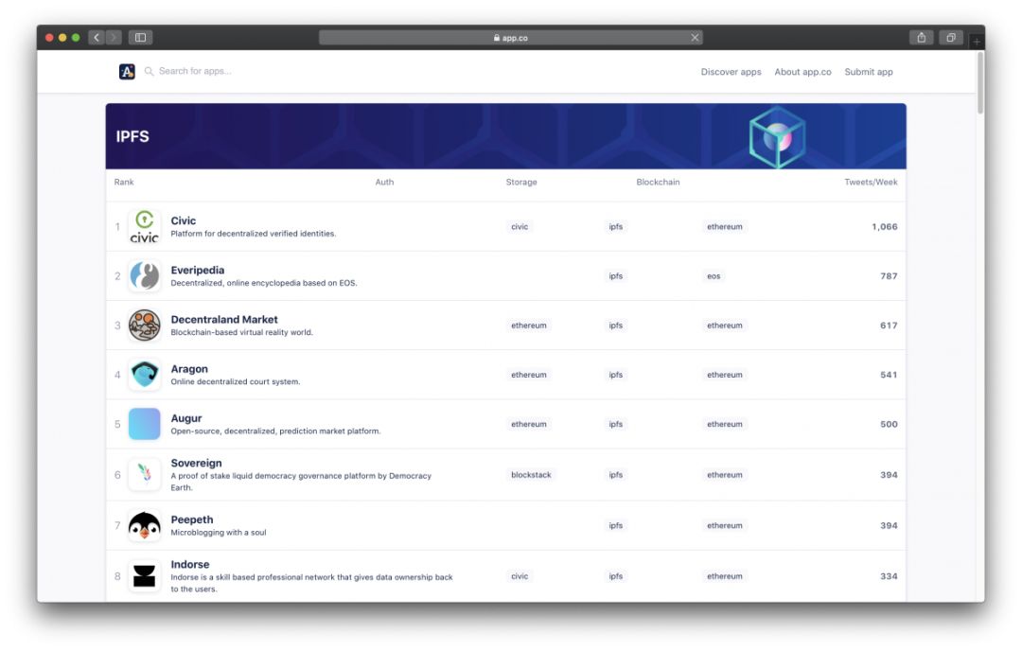1022x651 pixels.
Task: Click the IPFS banner heading
Action: click(132, 136)
